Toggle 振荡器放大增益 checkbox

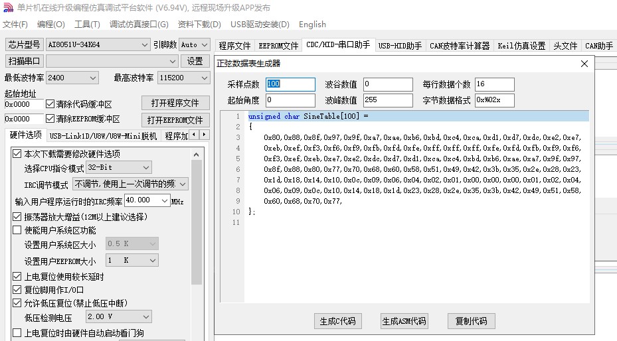[17, 216]
